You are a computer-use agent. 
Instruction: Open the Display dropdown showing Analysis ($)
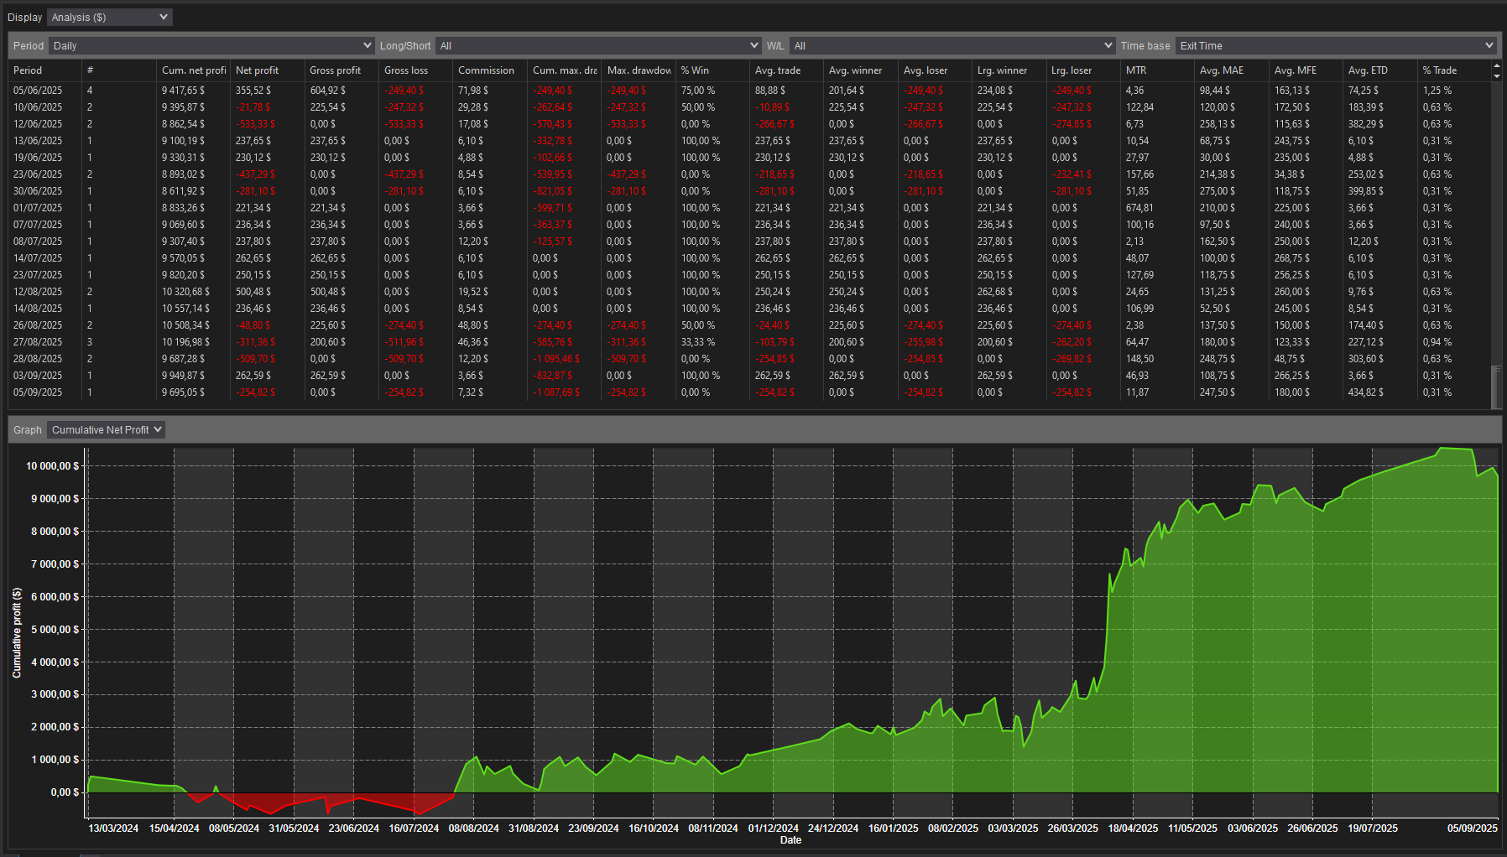tap(109, 17)
